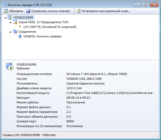
Task: Click the server icon next to VDGB26:9099 in tree
Action: [10, 17]
